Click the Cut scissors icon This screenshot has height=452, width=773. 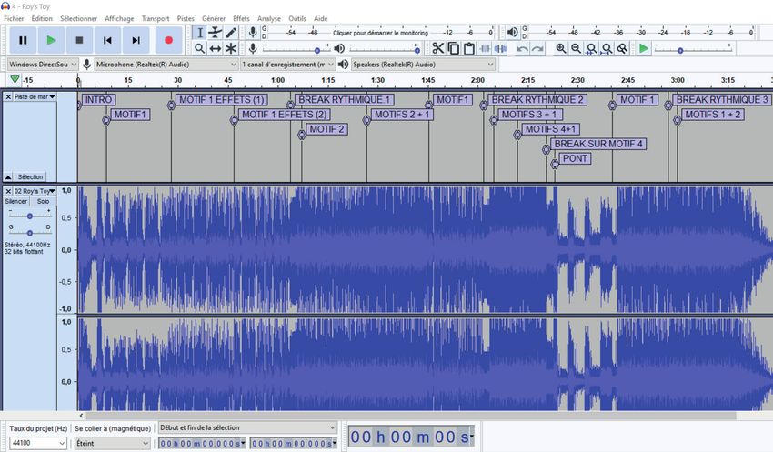click(x=437, y=48)
